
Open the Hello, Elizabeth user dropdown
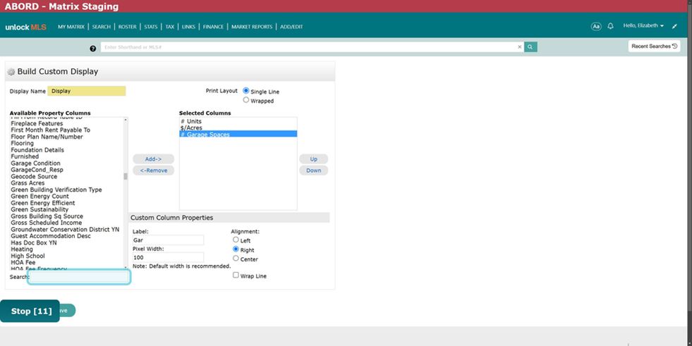pyautogui.click(x=643, y=25)
